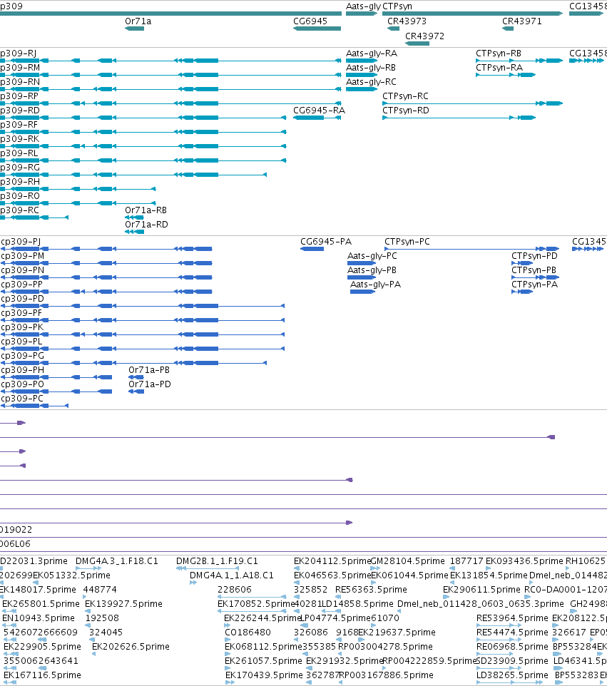
Task: Select the CR43972 gene bar glyph
Action: tap(417, 43)
